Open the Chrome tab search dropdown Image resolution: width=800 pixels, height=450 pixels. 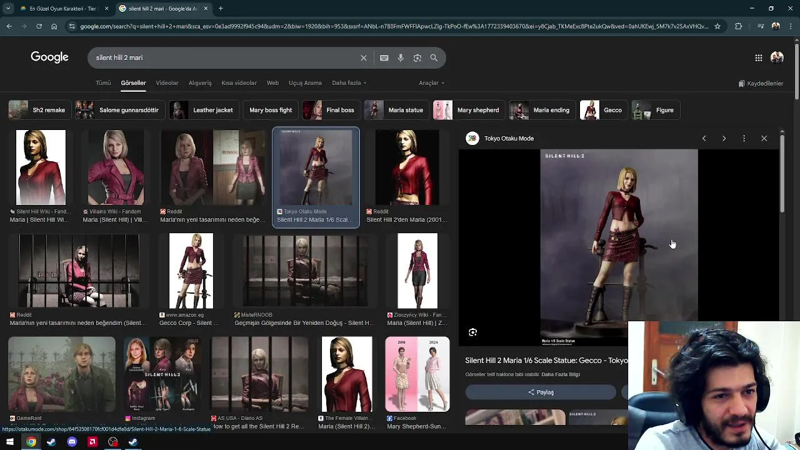(8, 9)
